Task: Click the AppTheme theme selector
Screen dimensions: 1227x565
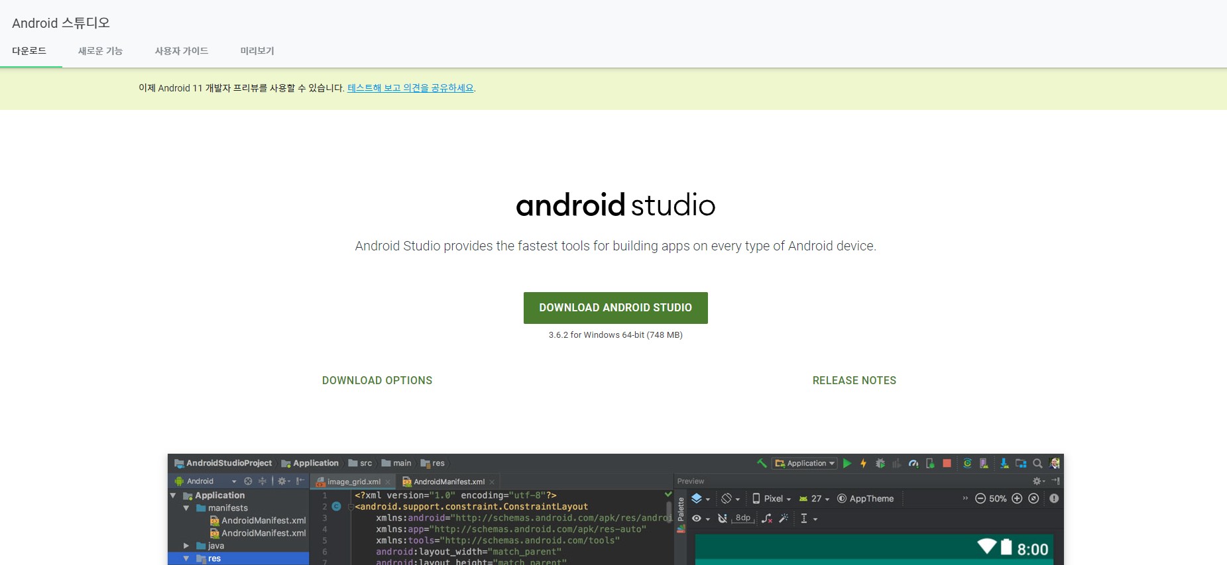Action: point(866,498)
